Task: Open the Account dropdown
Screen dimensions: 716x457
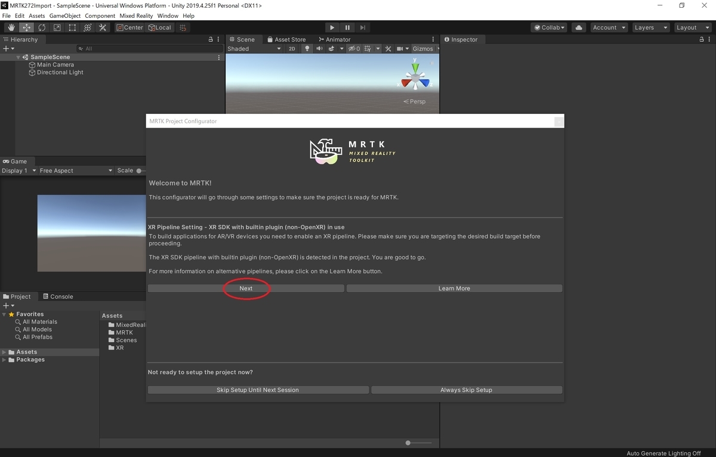Action: pyautogui.click(x=609, y=27)
